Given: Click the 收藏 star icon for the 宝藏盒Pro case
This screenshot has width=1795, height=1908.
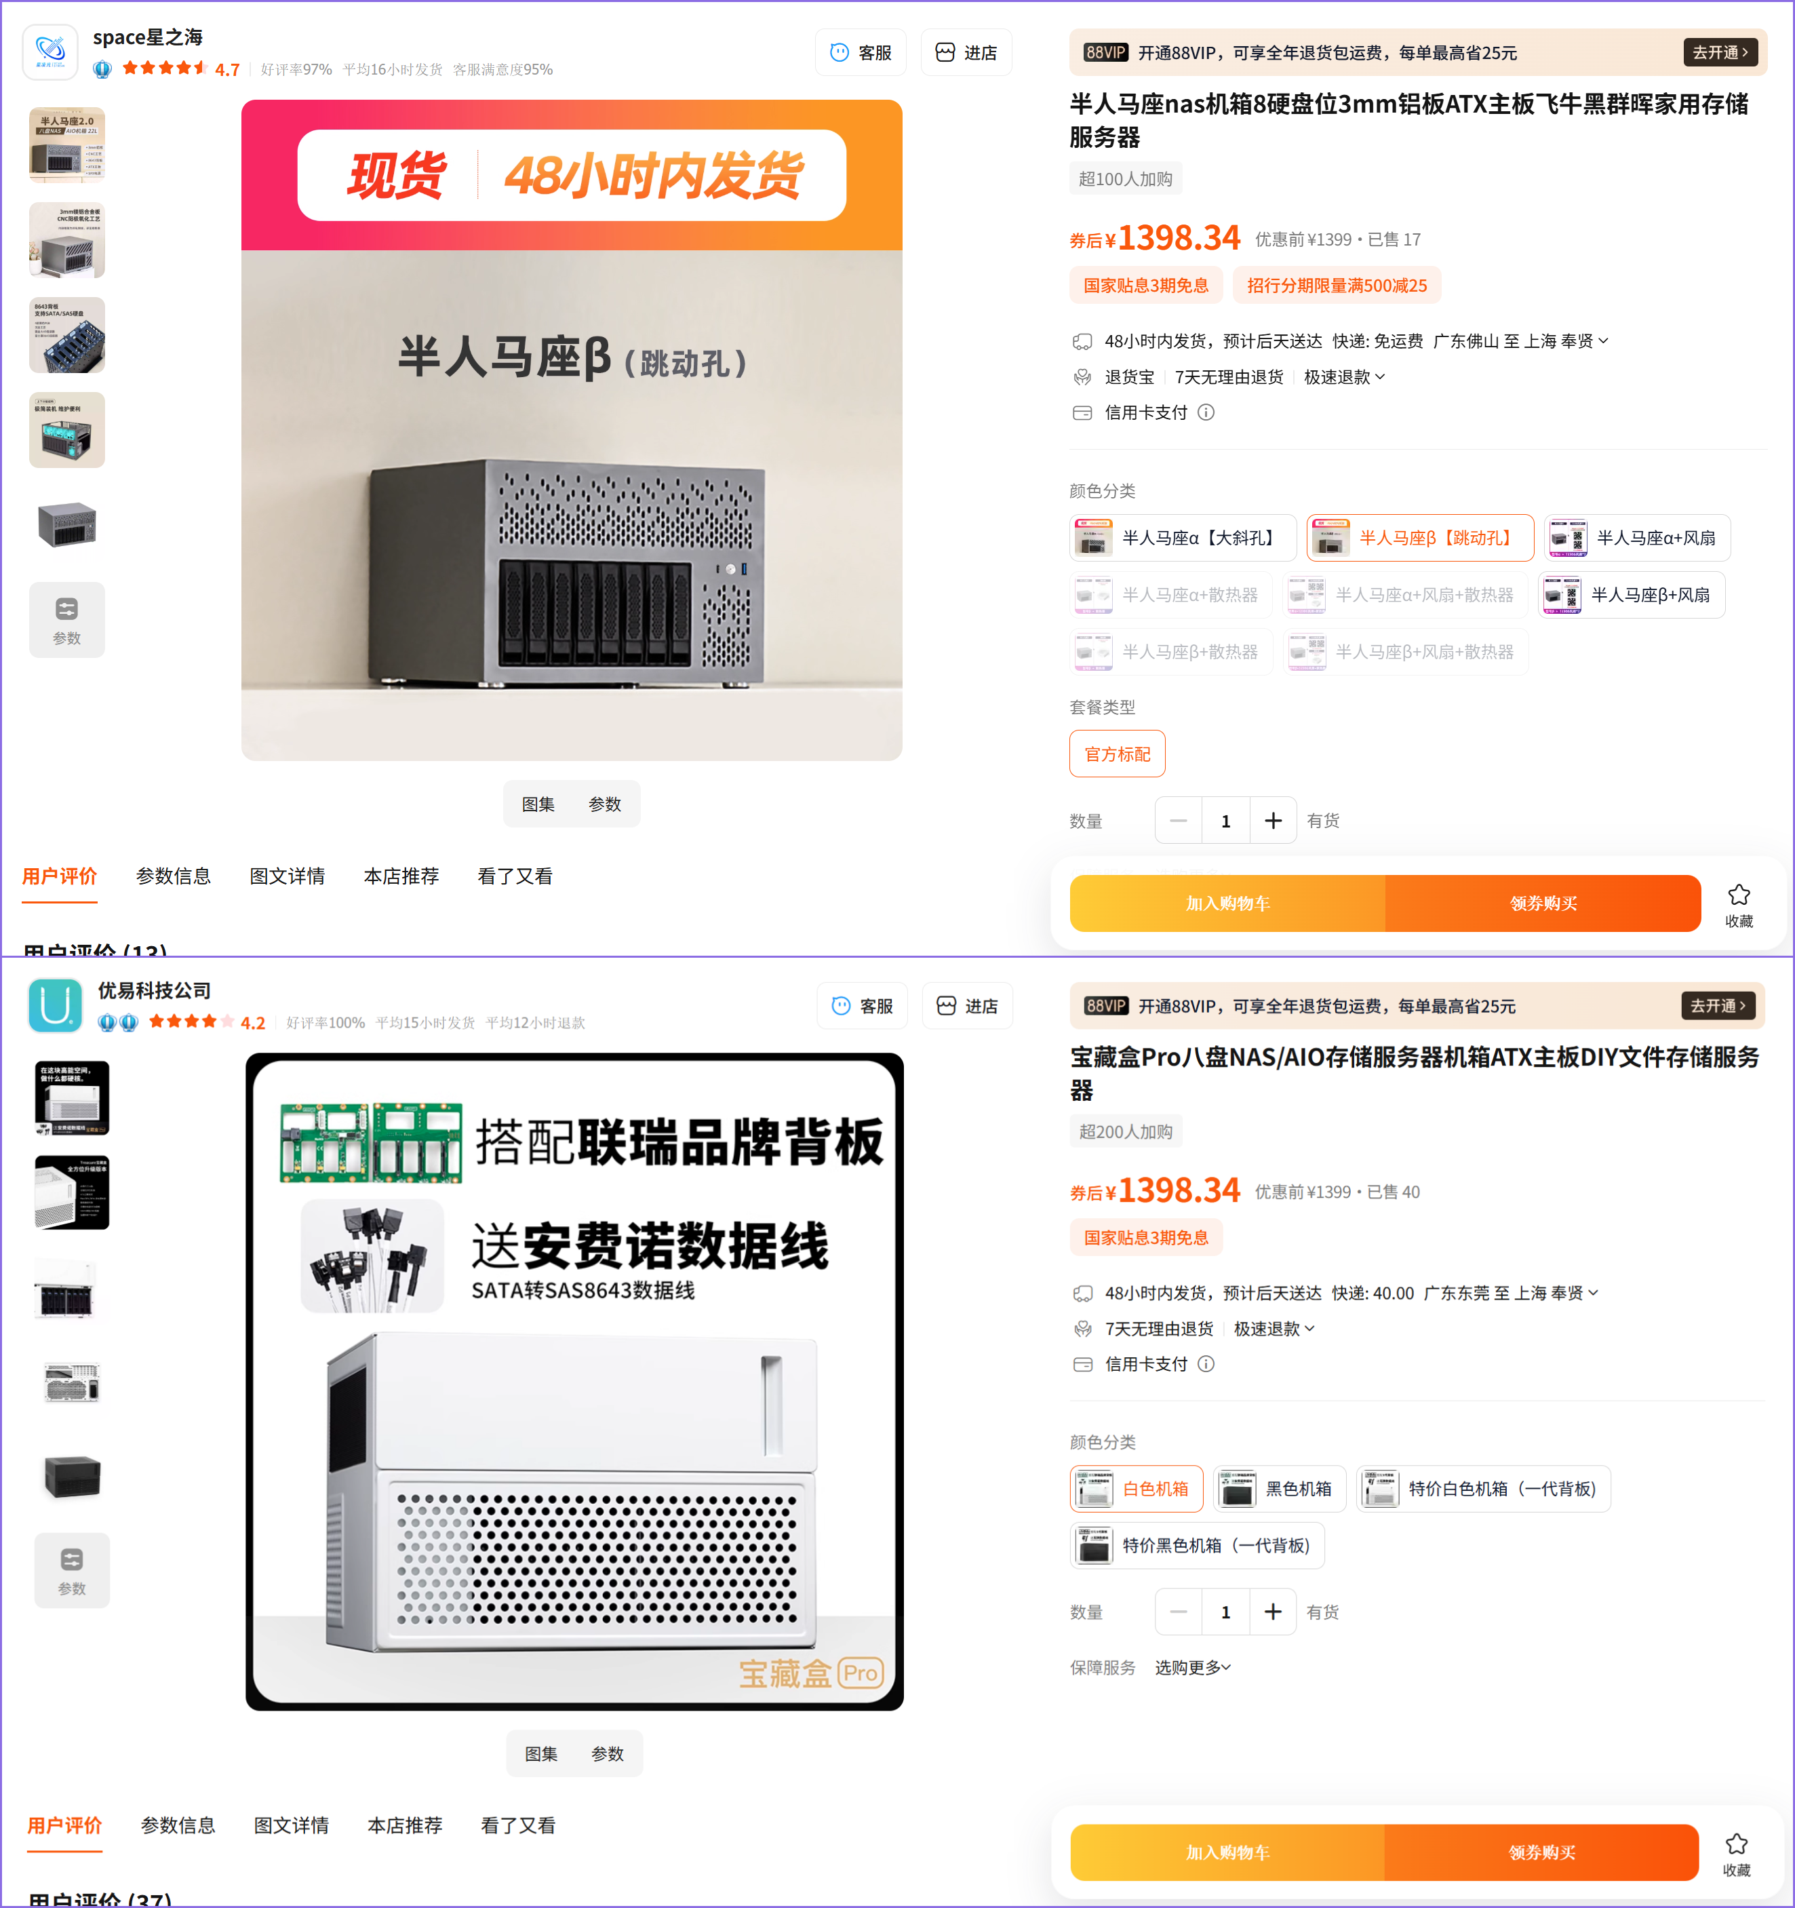Looking at the screenshot, I should click(1735, 1844).
